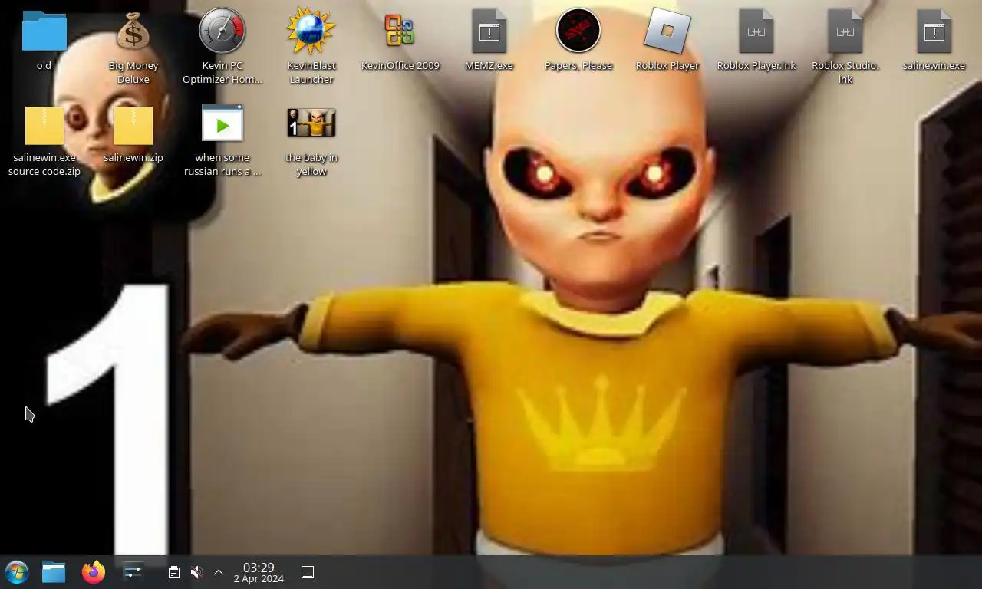Screen dimensions: 982x589
Task: Select the Big Money Deluxe desktop icon
Action: pos(133,31)
